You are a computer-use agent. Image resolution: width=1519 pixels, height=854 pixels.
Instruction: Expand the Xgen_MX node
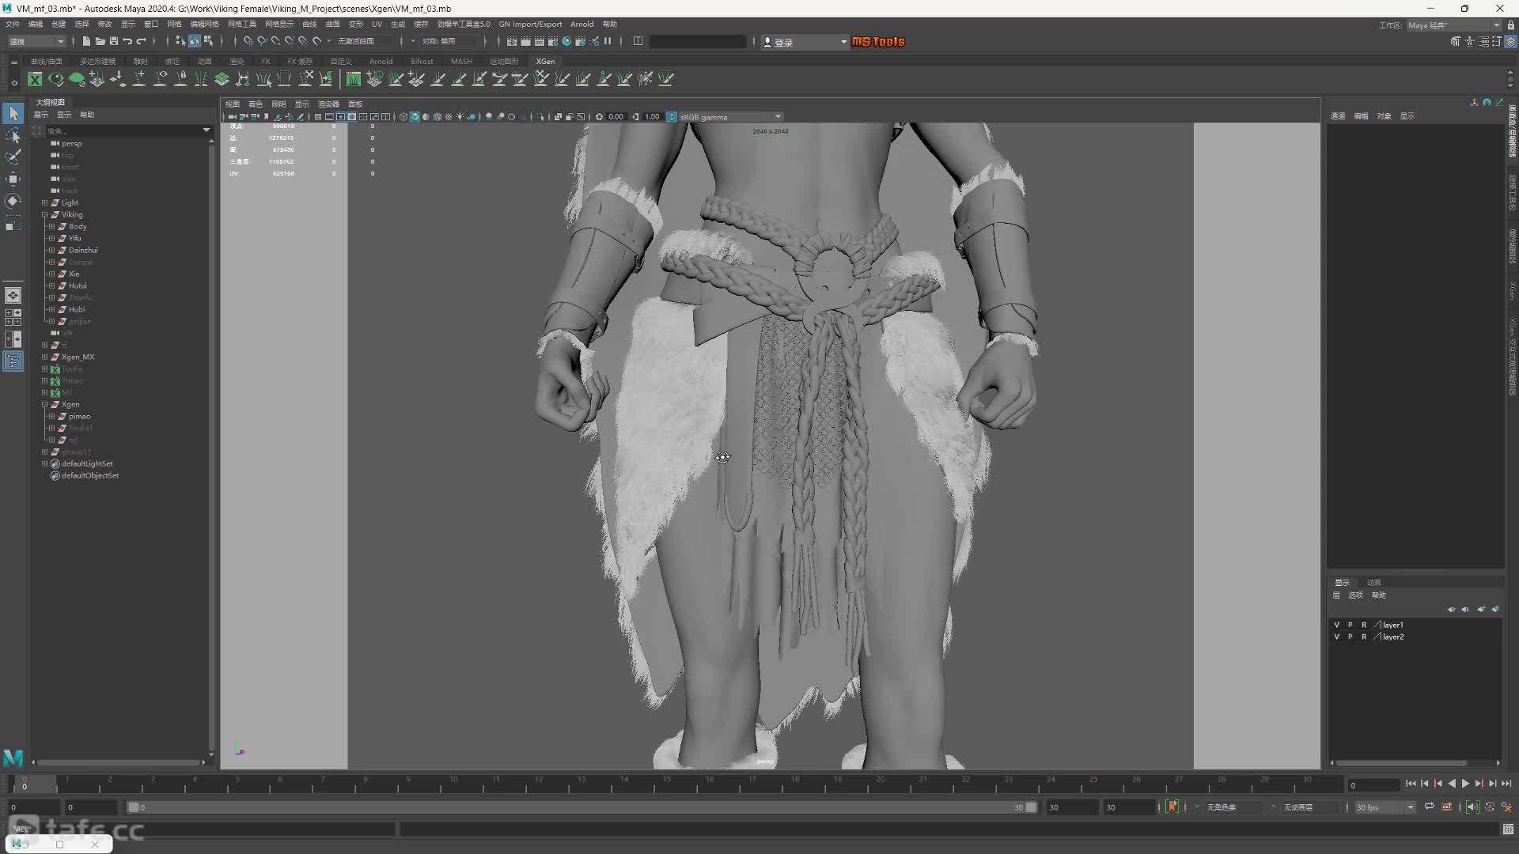click(45, 357)
